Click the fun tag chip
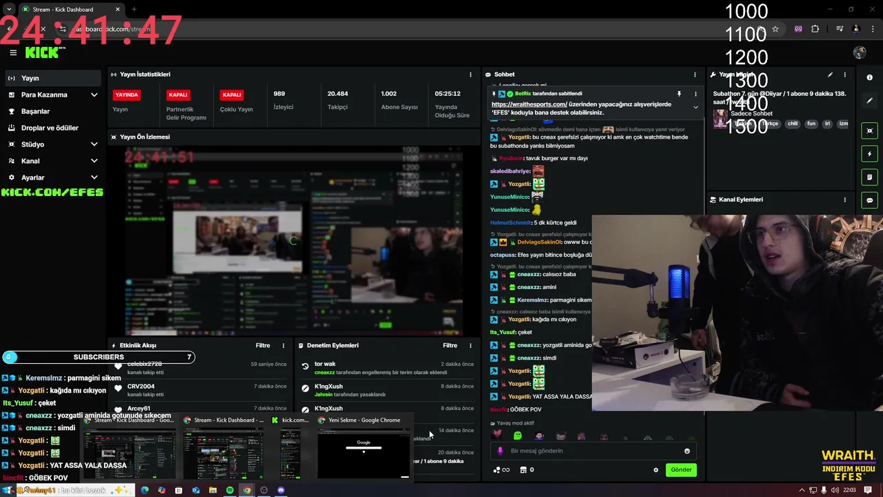883x497 pixels. pyautogui.click(x=811, y=124)
